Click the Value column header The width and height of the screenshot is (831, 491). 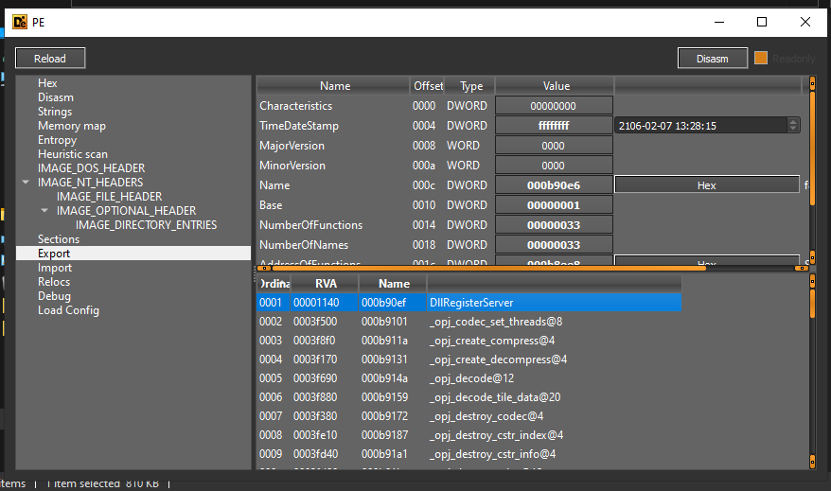tap(556, 86)
